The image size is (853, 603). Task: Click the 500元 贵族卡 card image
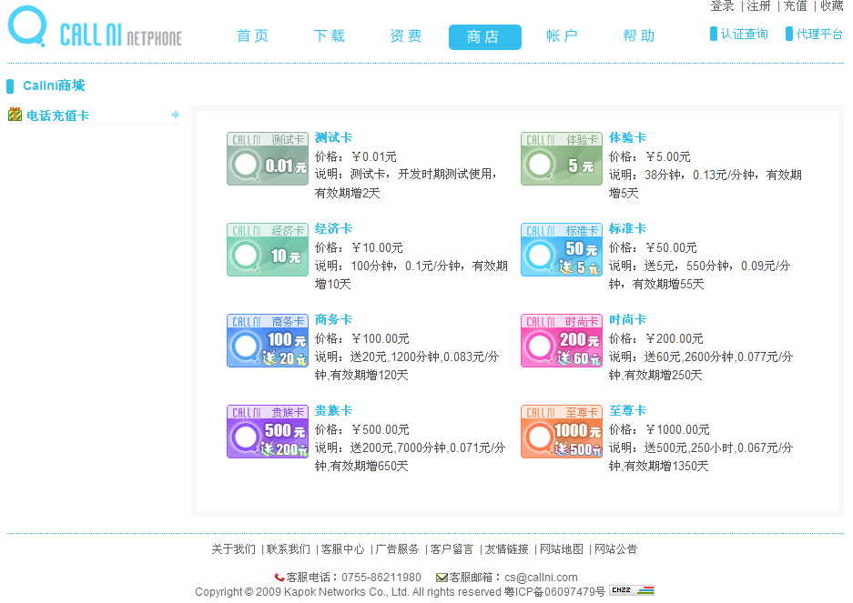pos(268,431)
